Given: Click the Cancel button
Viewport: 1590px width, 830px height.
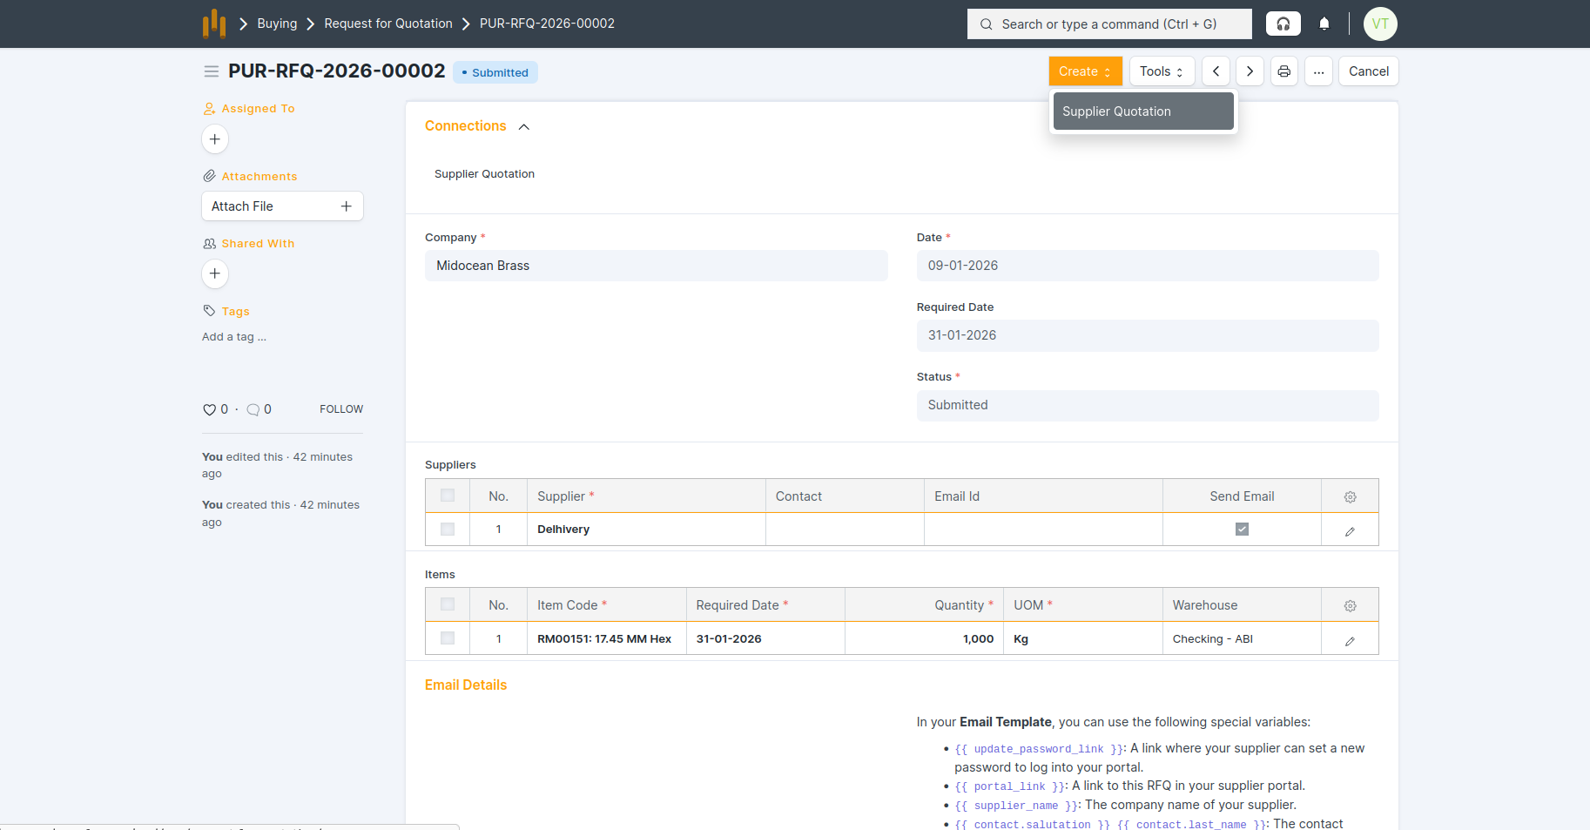Looking at the screenshot, I should [1368, 71].
